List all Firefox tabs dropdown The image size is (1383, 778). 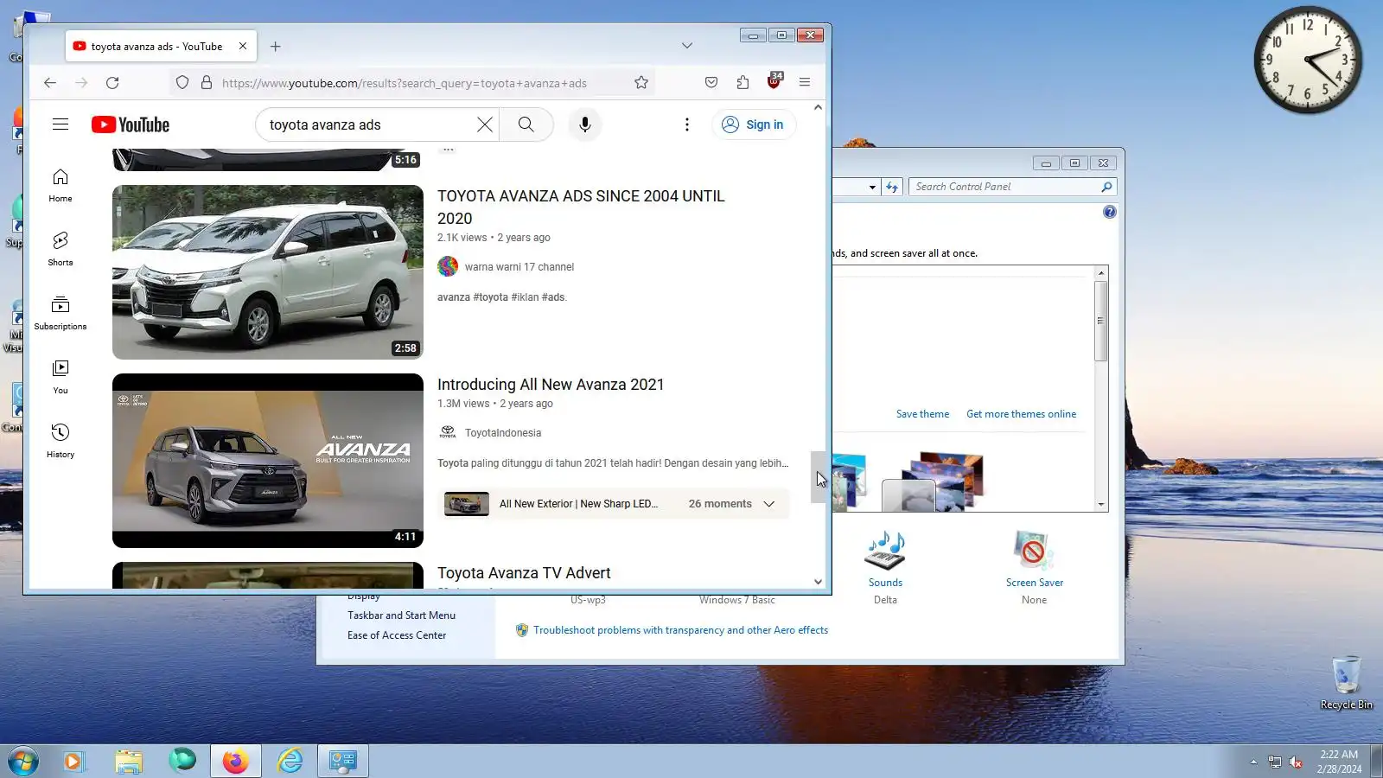(687, 46)
